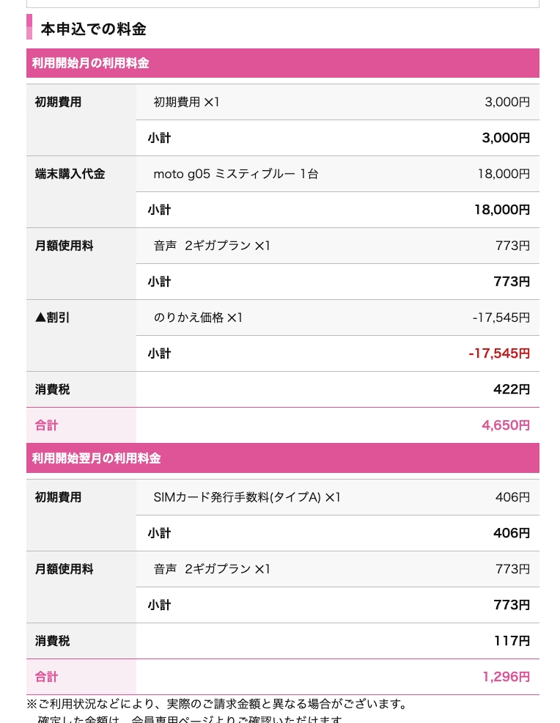
Task: Click the pink 1,296円 total amount
Action: (505, 677)
